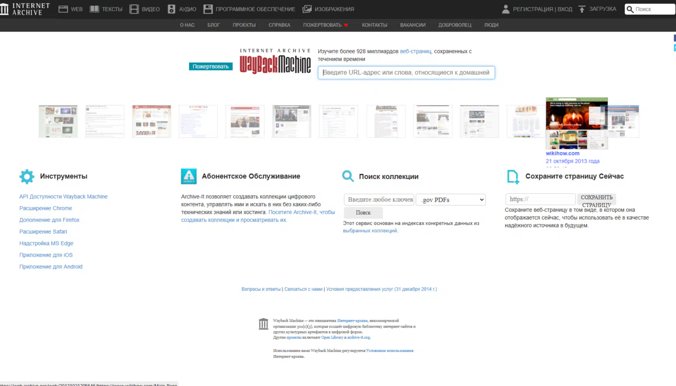Viewport: 676px width, 386px height.
Task: Open the fourth archived site thumbnail
Action: click(x=198, y=121)
